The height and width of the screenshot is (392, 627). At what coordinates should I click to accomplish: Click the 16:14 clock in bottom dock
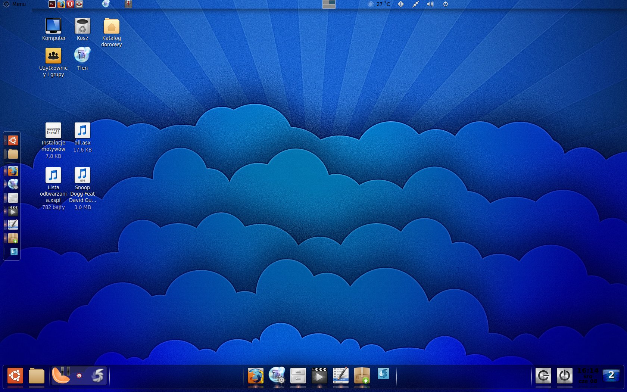click(x=588, y=376)
